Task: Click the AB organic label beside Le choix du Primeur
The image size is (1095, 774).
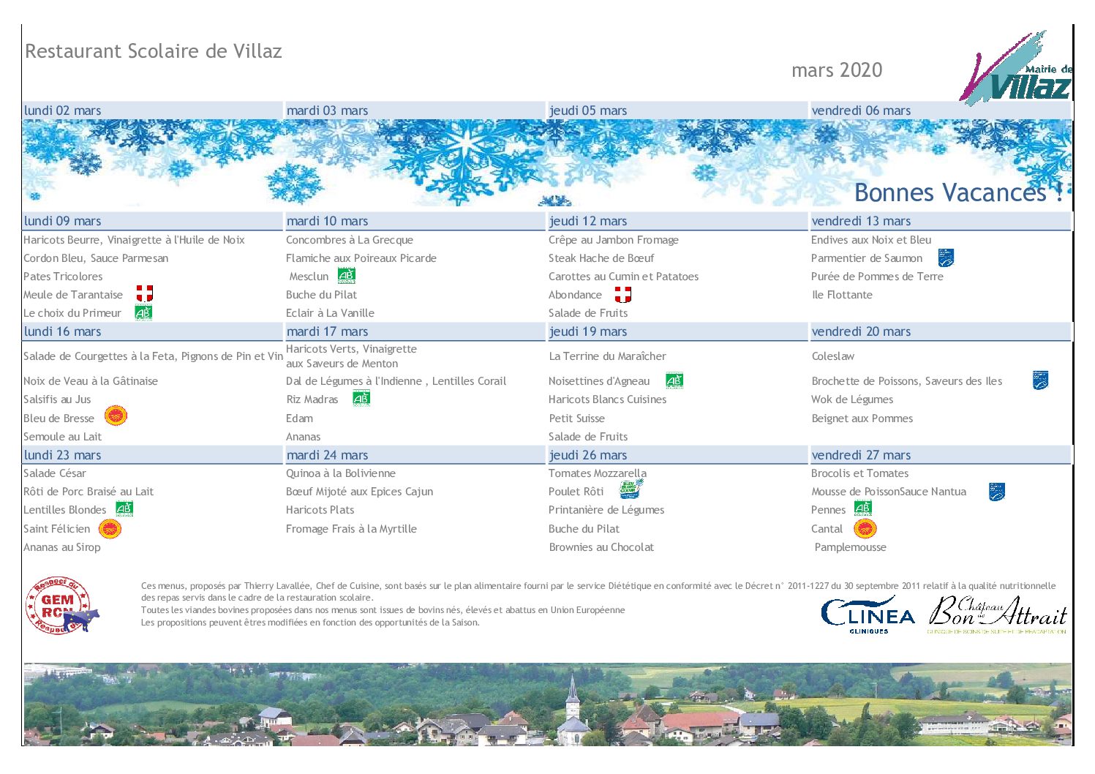Action: pyautogui.click(x=143, y=312)
